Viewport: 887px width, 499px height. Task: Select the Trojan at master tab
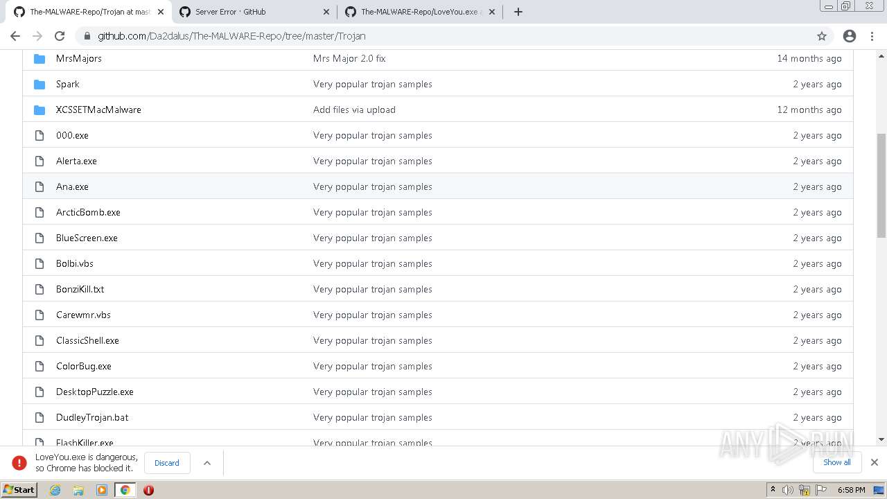89,12
